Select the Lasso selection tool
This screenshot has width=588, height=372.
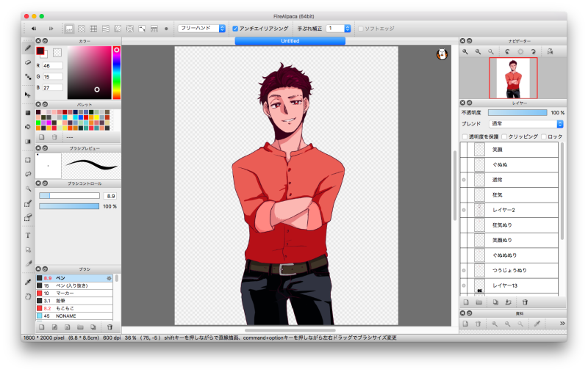coord(28,174)
